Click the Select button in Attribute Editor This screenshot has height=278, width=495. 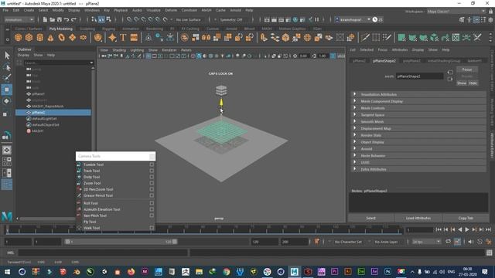coord(371,218)
